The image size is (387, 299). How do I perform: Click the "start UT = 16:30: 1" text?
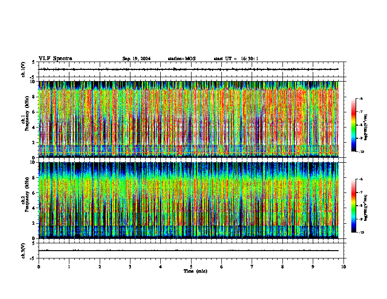coord(236,59)
